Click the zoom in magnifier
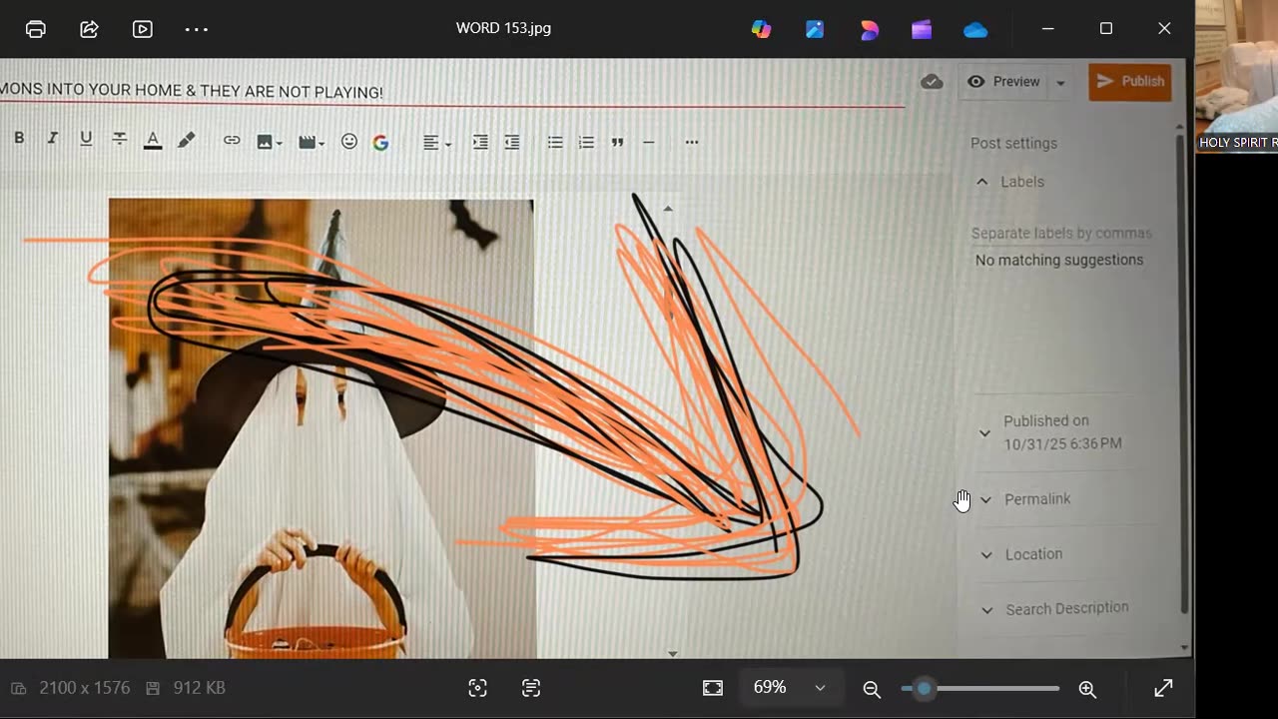The height and width of the screenshot is (719, 1278). tap(1087, 689)
